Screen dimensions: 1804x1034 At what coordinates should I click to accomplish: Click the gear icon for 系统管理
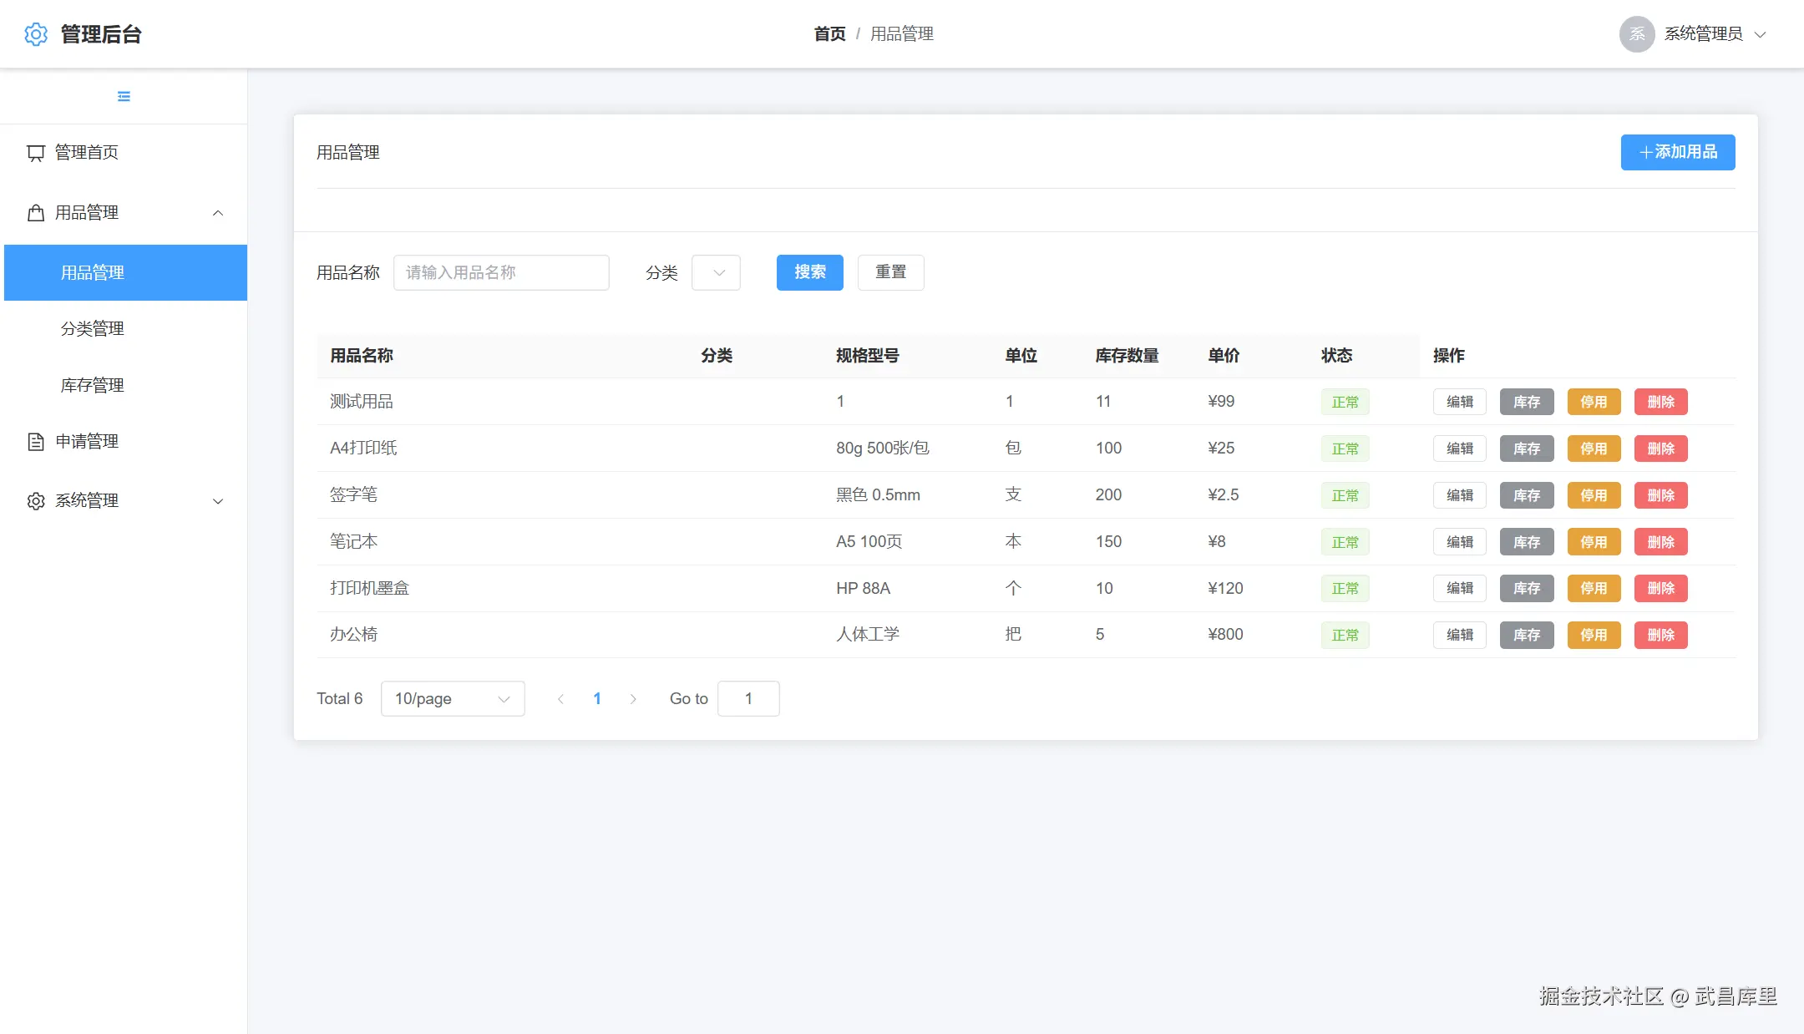click(36, 501)
